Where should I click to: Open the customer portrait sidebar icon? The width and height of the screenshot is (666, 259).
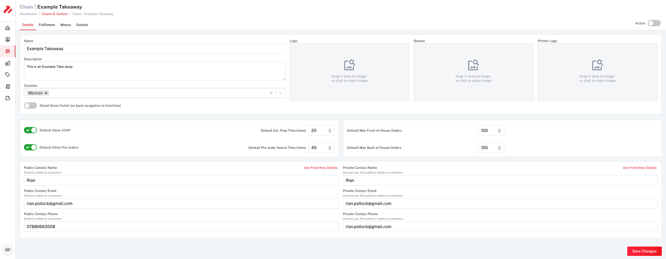(x=8, y=39)
